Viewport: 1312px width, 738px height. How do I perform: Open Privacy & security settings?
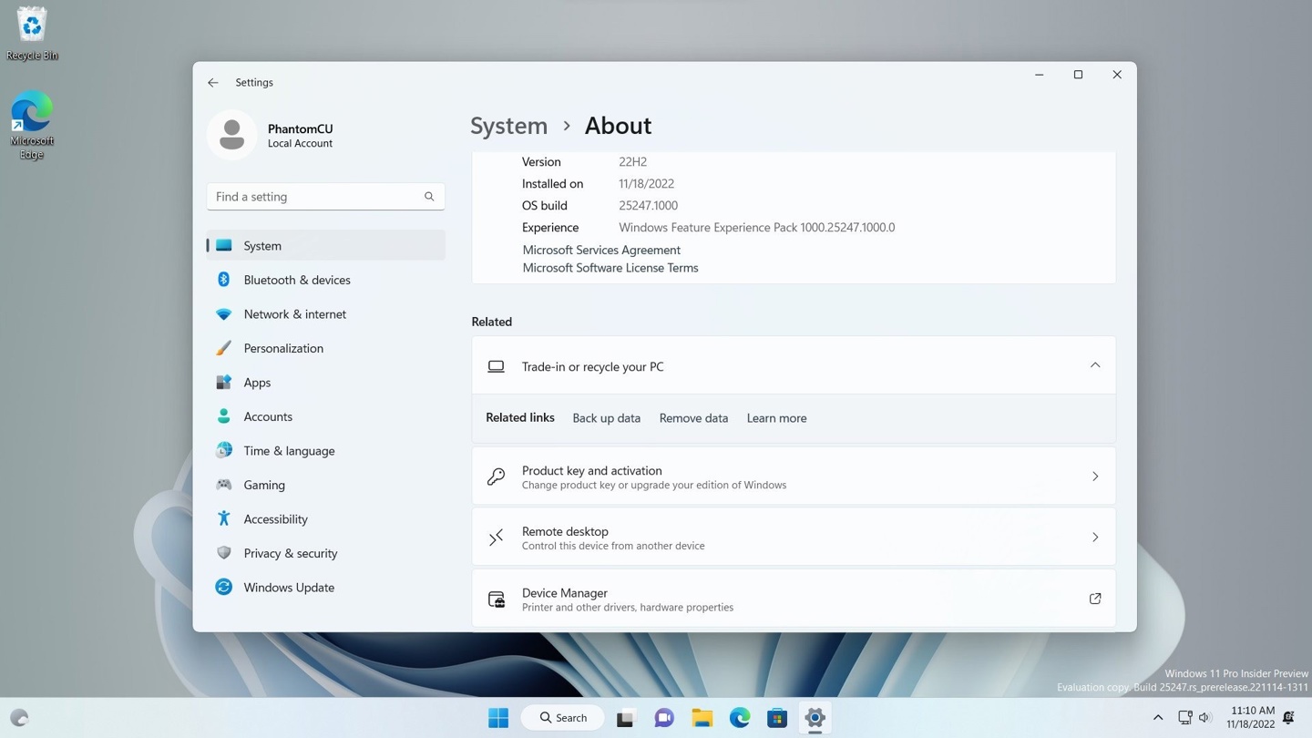point(290,553)
